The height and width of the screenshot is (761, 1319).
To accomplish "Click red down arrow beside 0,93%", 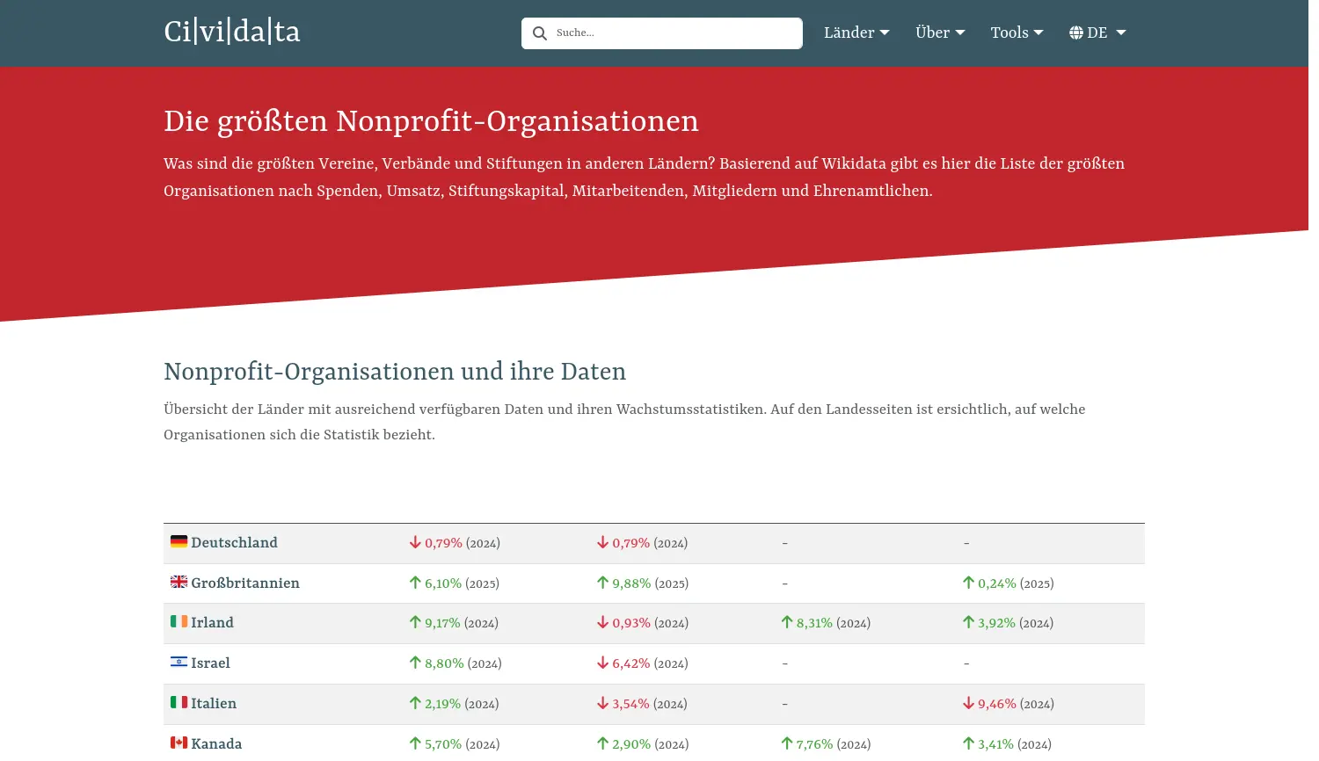I will coord(603,622).
